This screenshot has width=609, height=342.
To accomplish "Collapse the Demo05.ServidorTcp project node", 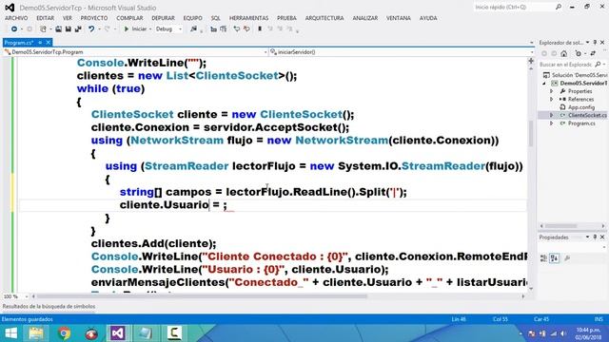I will click(544, 84).
